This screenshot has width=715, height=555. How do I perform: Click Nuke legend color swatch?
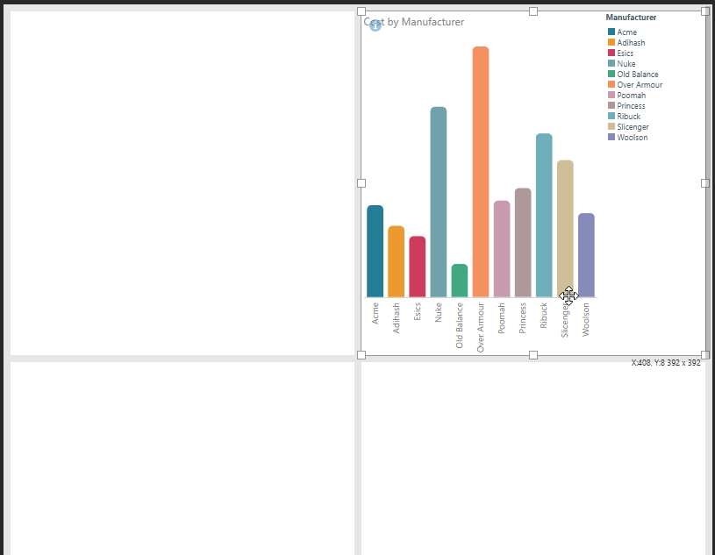pyautogui.click(x=611, y=63)
